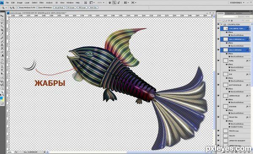Click the lock transparent pixels icon
This screenshot has width=253, height=154.
tap(223, 21)
